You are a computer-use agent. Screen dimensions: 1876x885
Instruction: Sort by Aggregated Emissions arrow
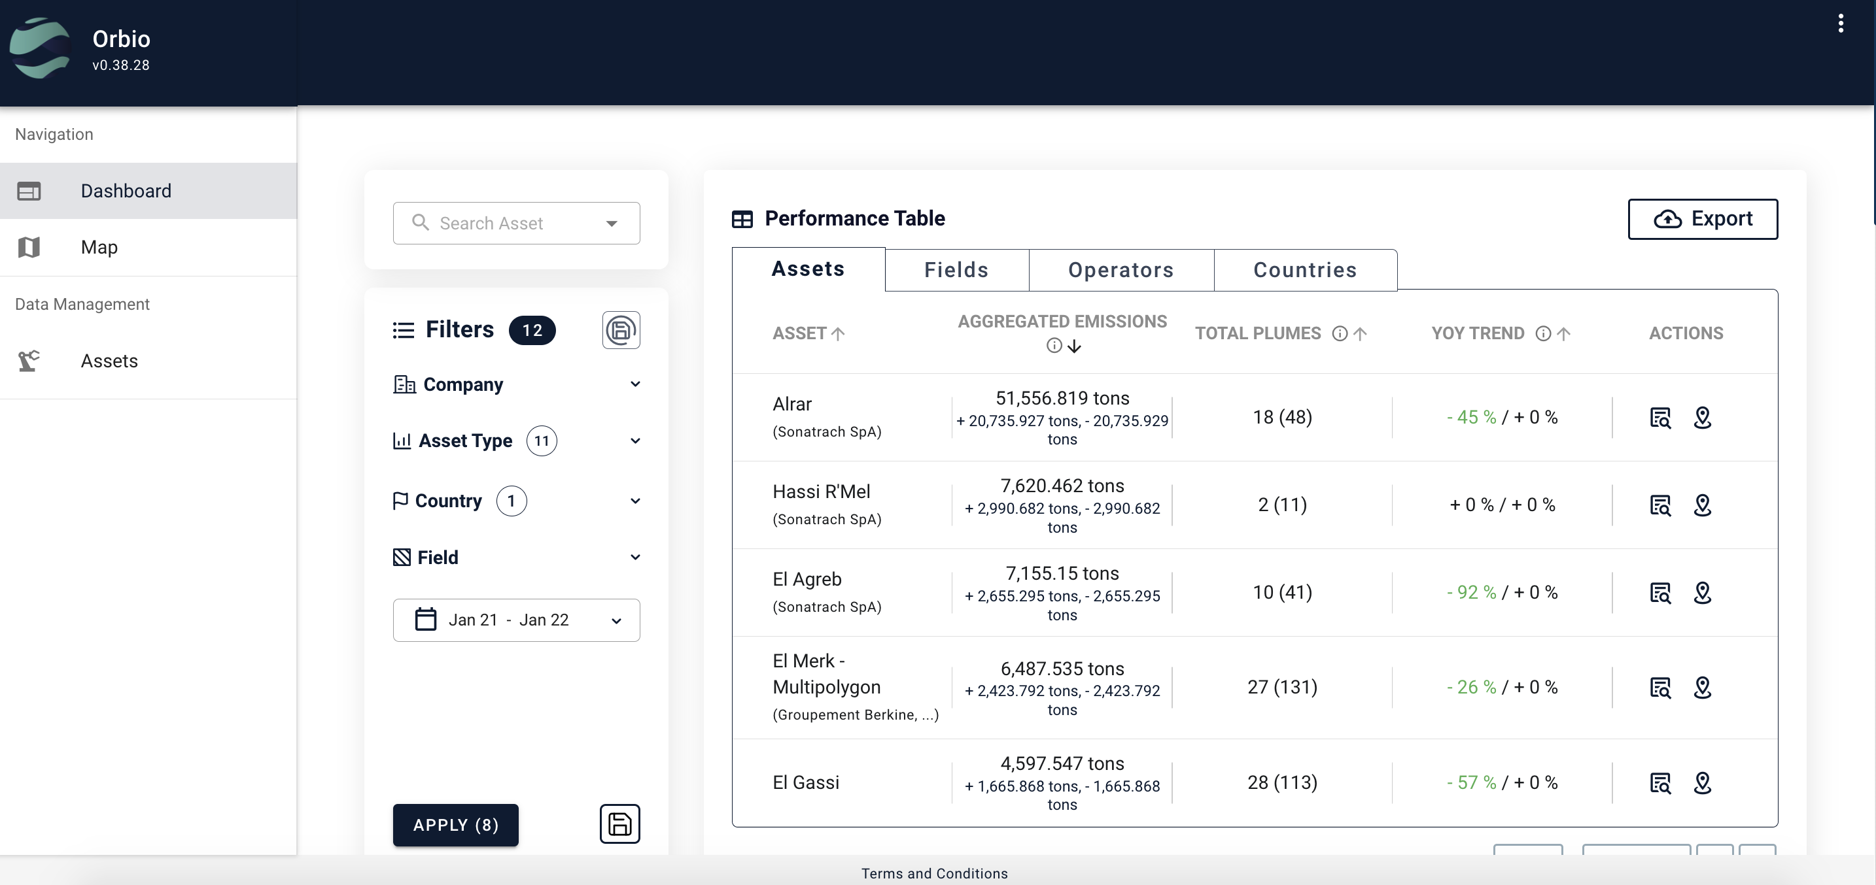pos(1074,346)
